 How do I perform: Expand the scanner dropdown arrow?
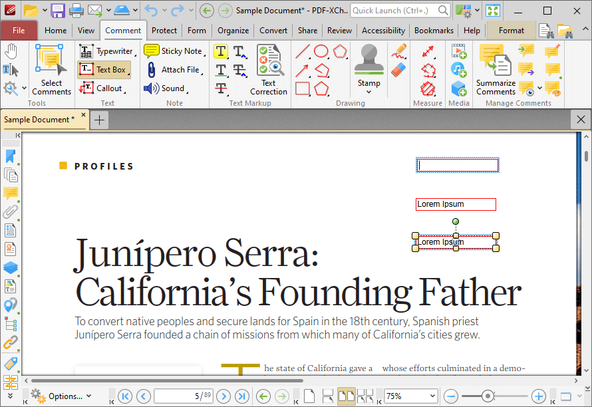(135, 11)
